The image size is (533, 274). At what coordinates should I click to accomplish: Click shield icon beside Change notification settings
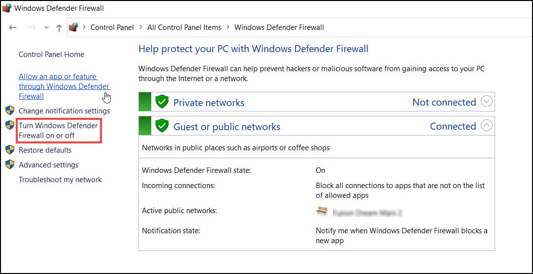pos(10,110)
